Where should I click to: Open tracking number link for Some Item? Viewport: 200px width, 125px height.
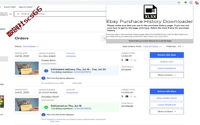click(82, 72)
